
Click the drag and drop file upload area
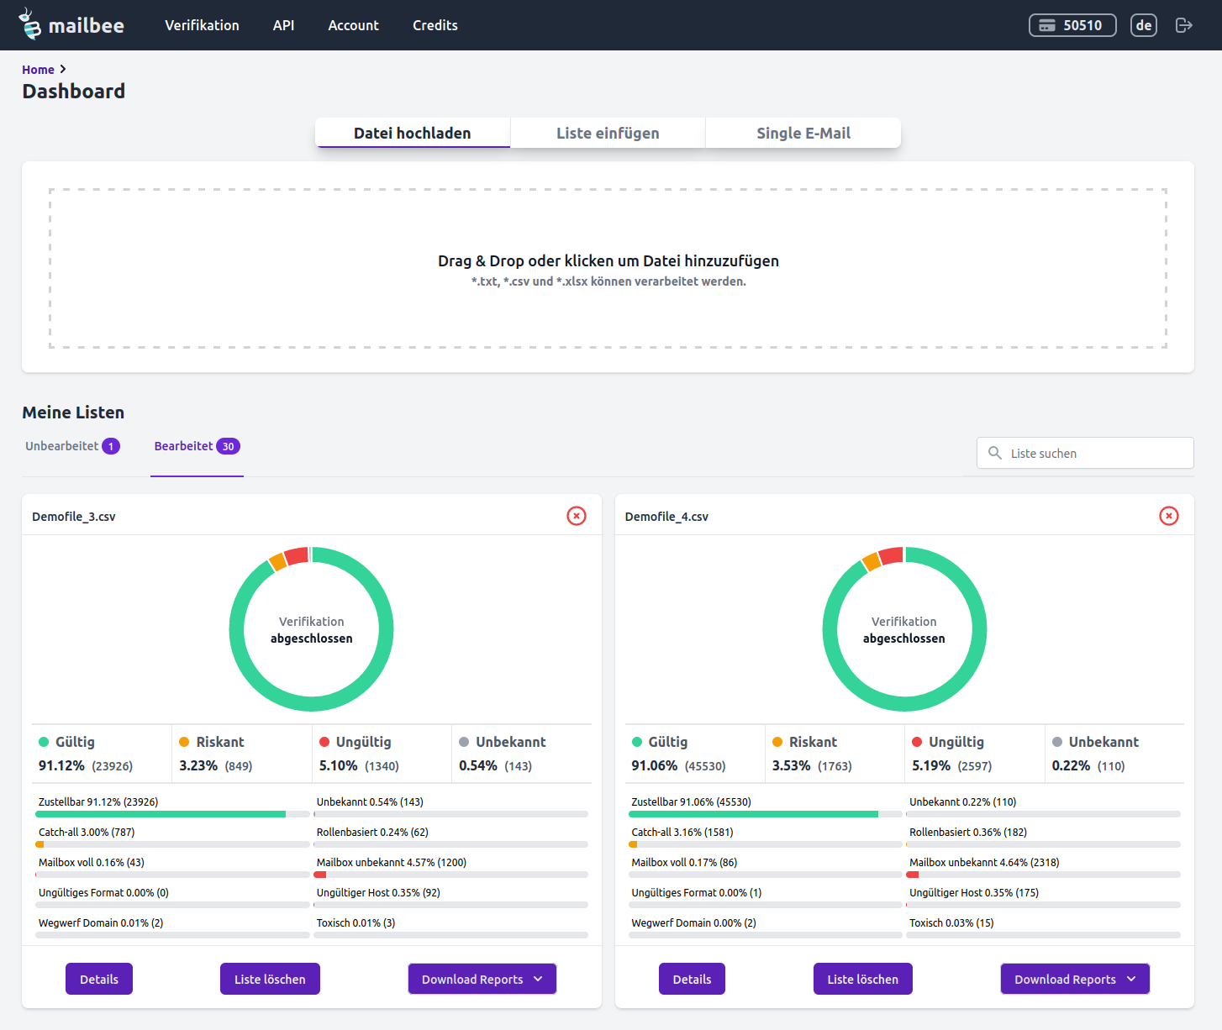tap(608, 268)
